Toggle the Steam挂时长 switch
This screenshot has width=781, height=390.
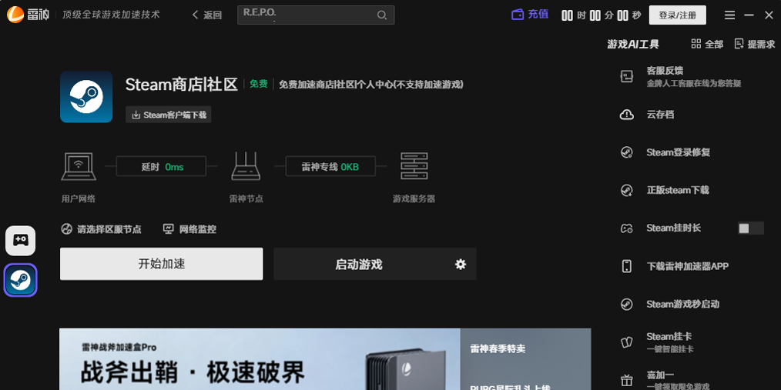(751, 228)
